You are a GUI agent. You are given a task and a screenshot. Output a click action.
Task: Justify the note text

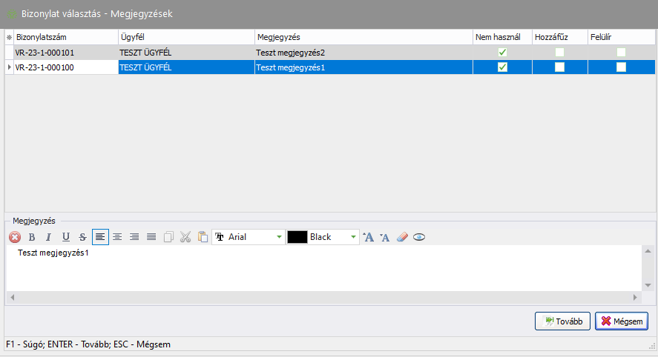(x=151, y=237)
